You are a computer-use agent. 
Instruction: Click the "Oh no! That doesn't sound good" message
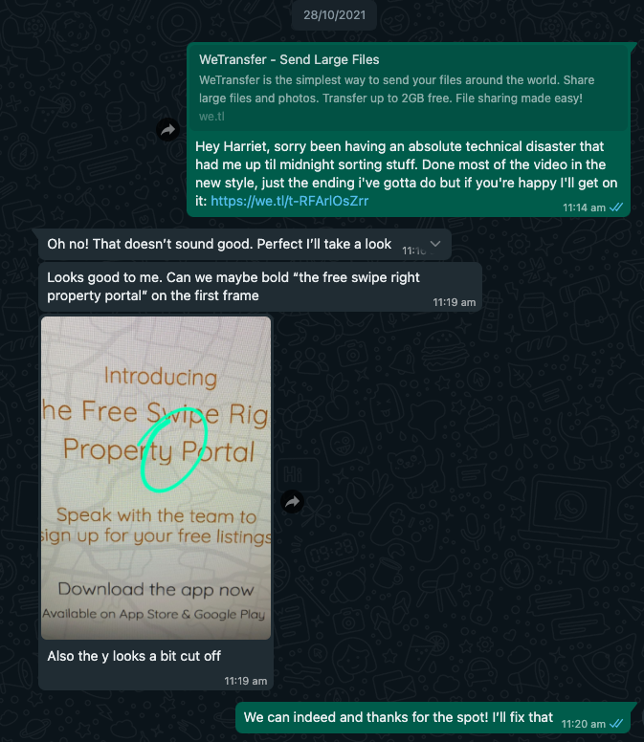click(219, 244)
